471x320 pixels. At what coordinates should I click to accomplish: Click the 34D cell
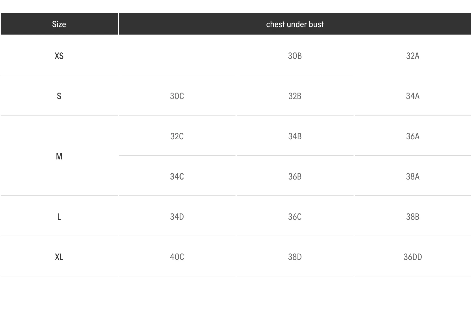click(x=177, y=217)
